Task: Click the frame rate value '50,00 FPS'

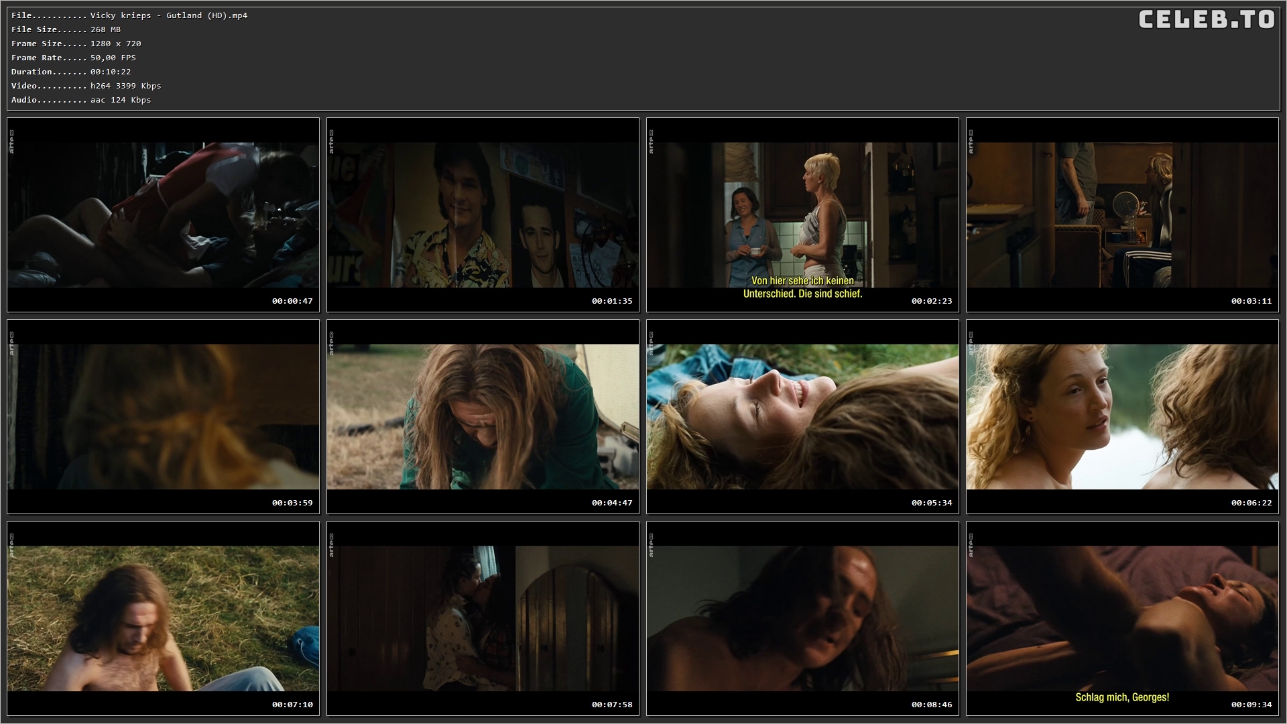Action: click(x=113, y=58)
